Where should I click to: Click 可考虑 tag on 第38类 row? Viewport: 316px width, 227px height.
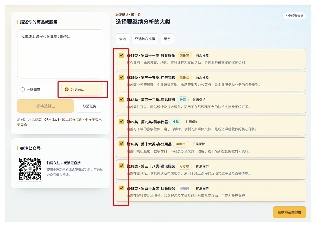pos(184,166)
